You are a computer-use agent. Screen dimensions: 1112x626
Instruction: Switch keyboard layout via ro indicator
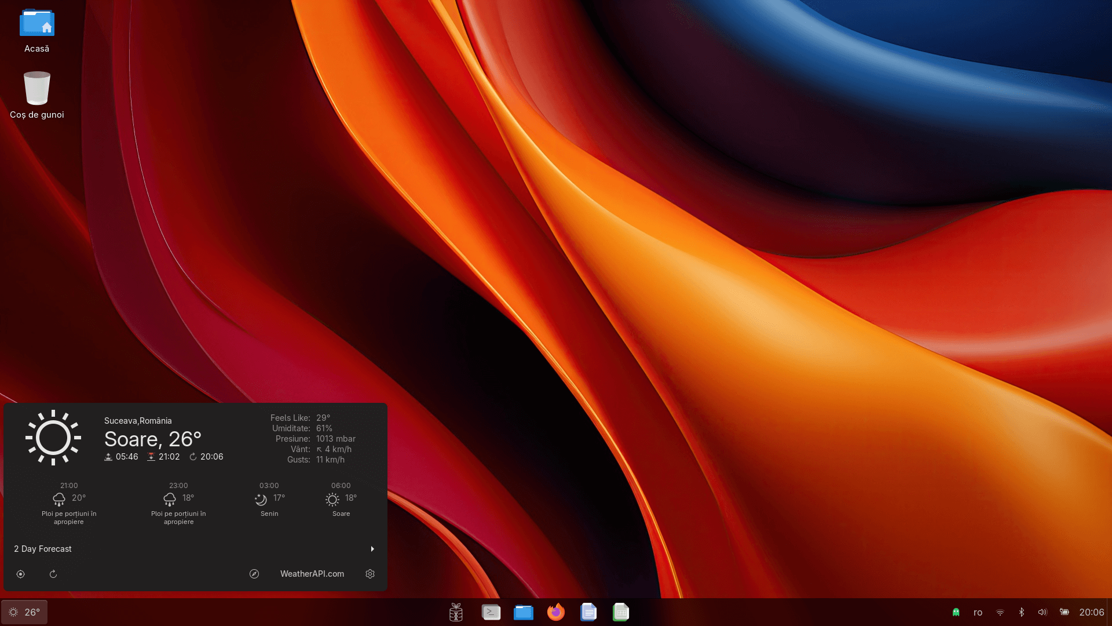pyautogui.click(x=978, y=612)
